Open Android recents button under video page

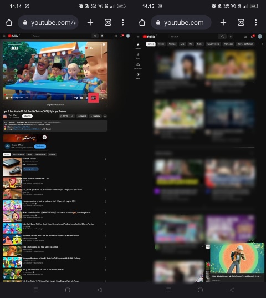point(36,290)
